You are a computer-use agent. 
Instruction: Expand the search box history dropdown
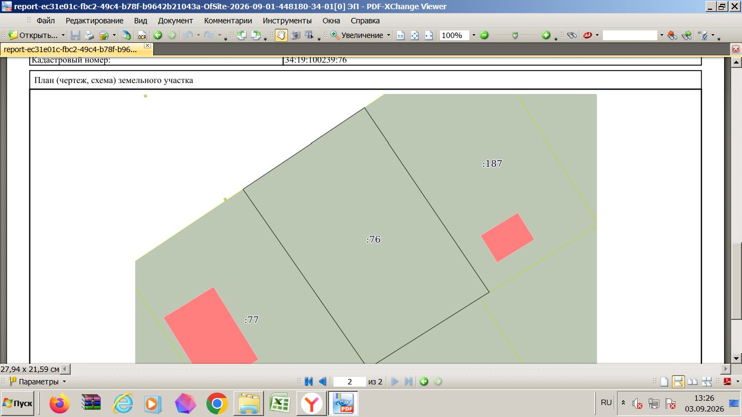coord(662,35)
